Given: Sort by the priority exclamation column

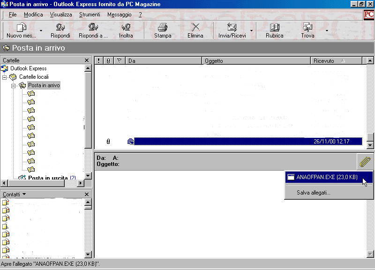Looking at the screenshot, I should tap(98, 61).
